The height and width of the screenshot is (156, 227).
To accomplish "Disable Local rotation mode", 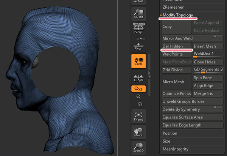I will tap(138, 61).
